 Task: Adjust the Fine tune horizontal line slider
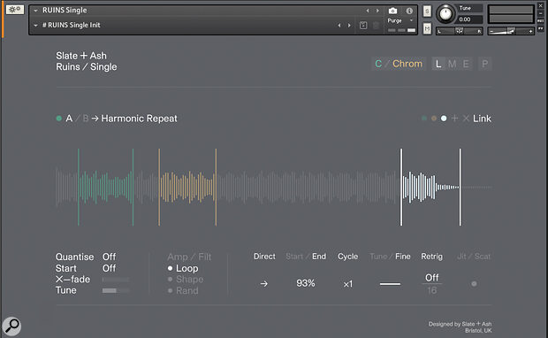(390, 284)
